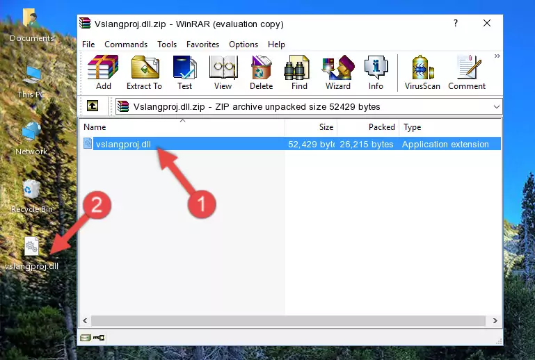Viewport: 535px width, 360px height.
Task: Click the vslangproj.dll file icon in list
Action: 88,144
